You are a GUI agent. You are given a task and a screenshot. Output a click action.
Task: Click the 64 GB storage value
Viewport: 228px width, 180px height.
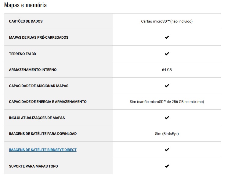pyautogui.click(x=167, y=70)
